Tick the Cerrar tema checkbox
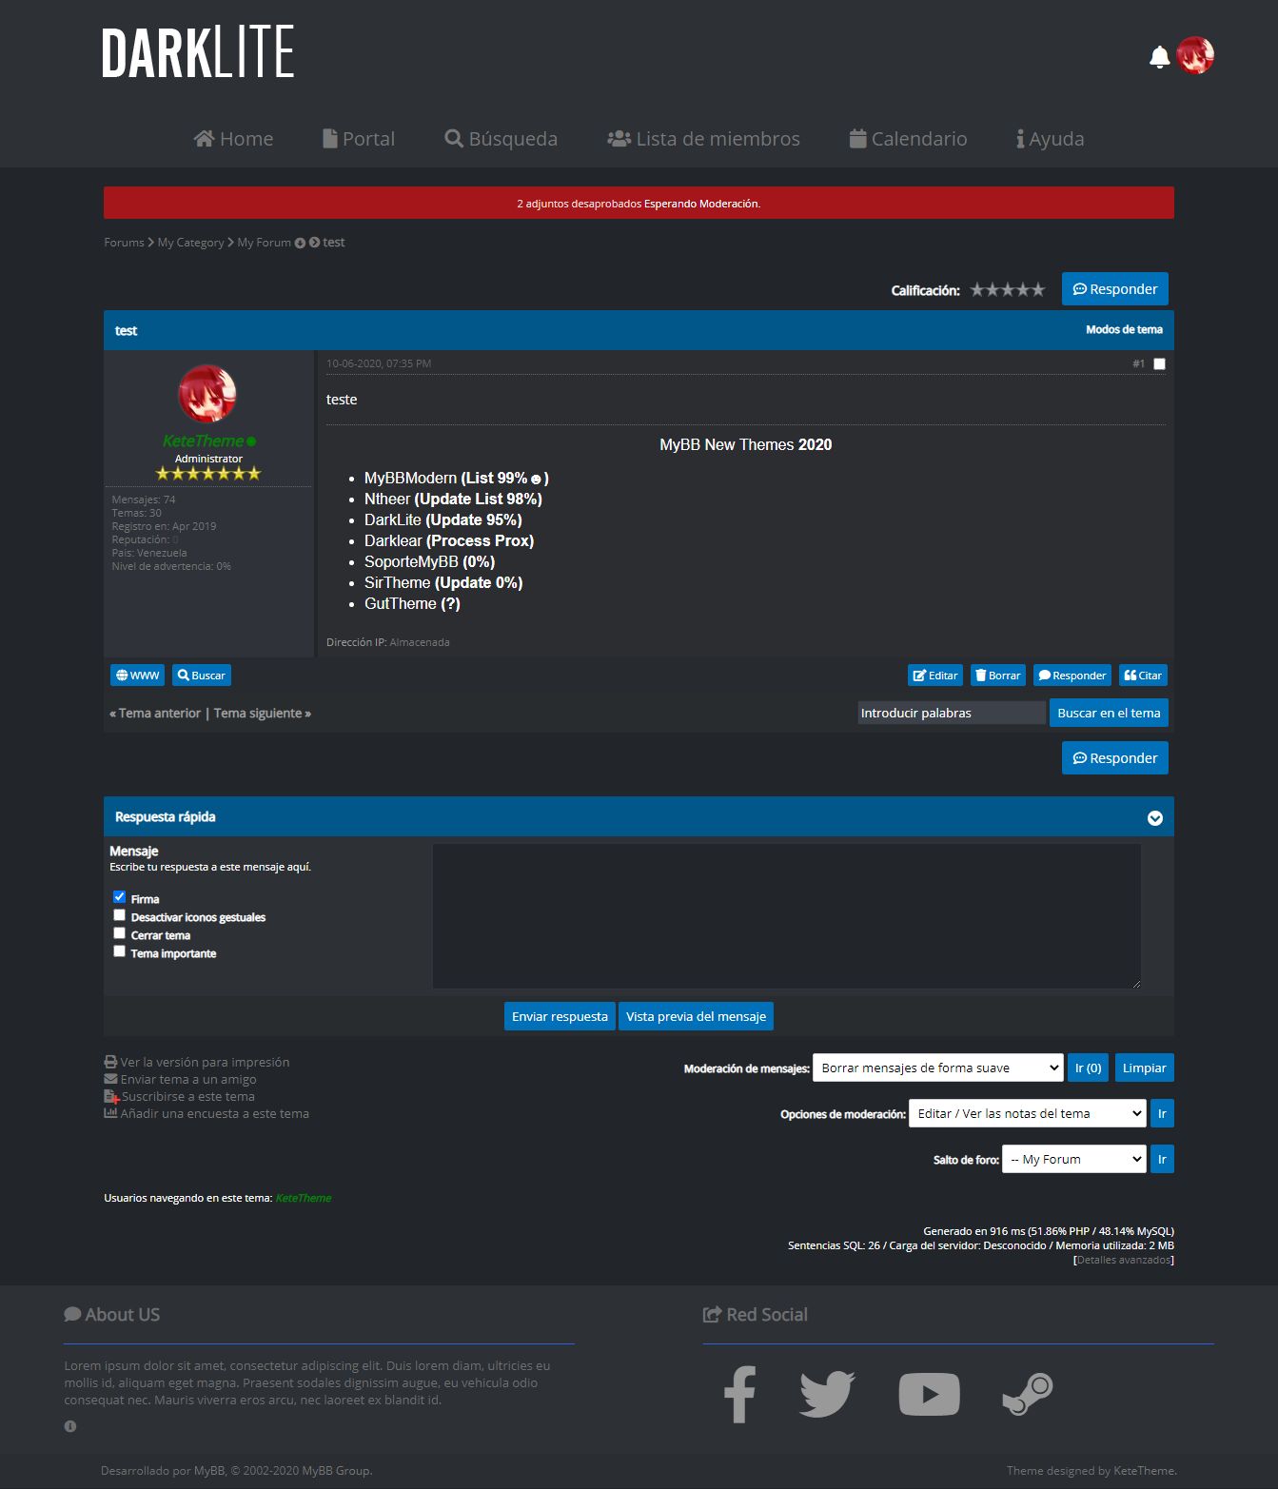 [x=119, y=932]
